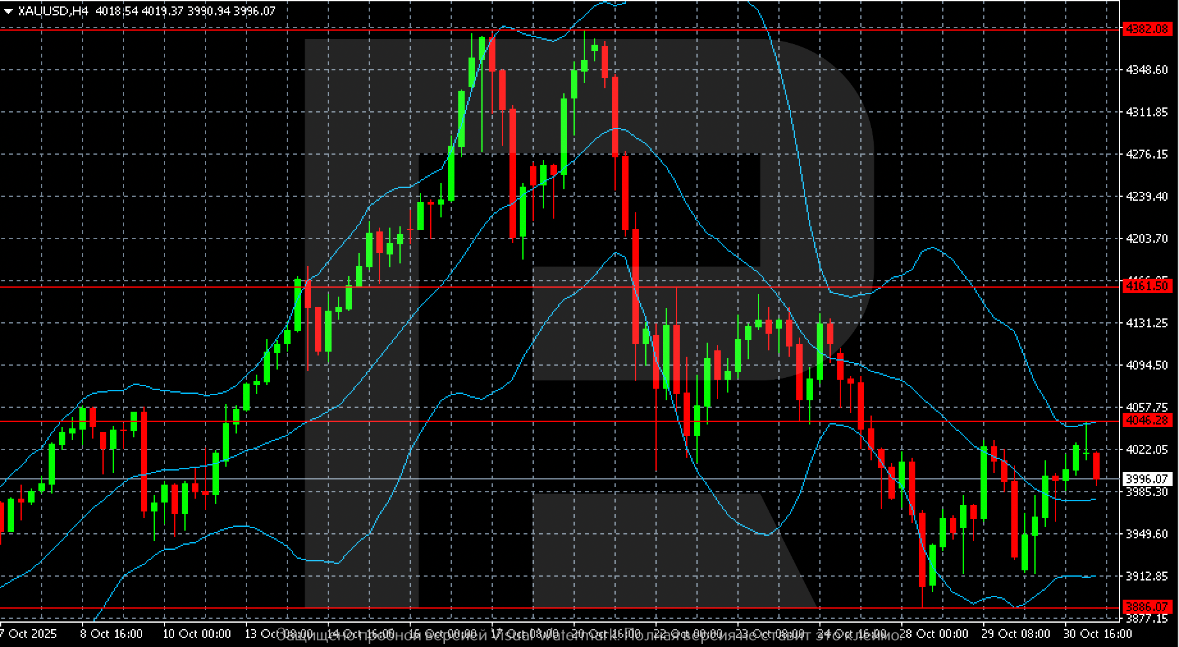1179x647 pixels.
Task: Expand the symbol dropdown triangle beside XAUUSD,H4
Action: tap(9, 11)
